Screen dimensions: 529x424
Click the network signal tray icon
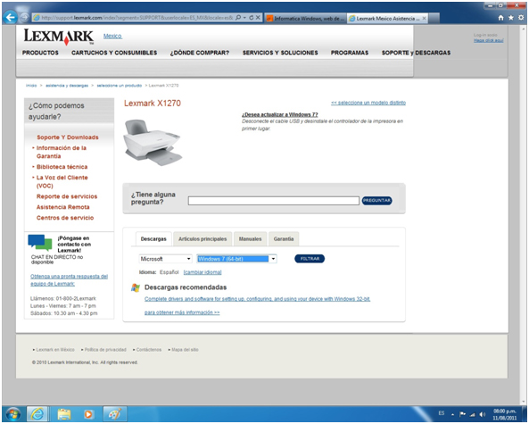click(473, 414)
